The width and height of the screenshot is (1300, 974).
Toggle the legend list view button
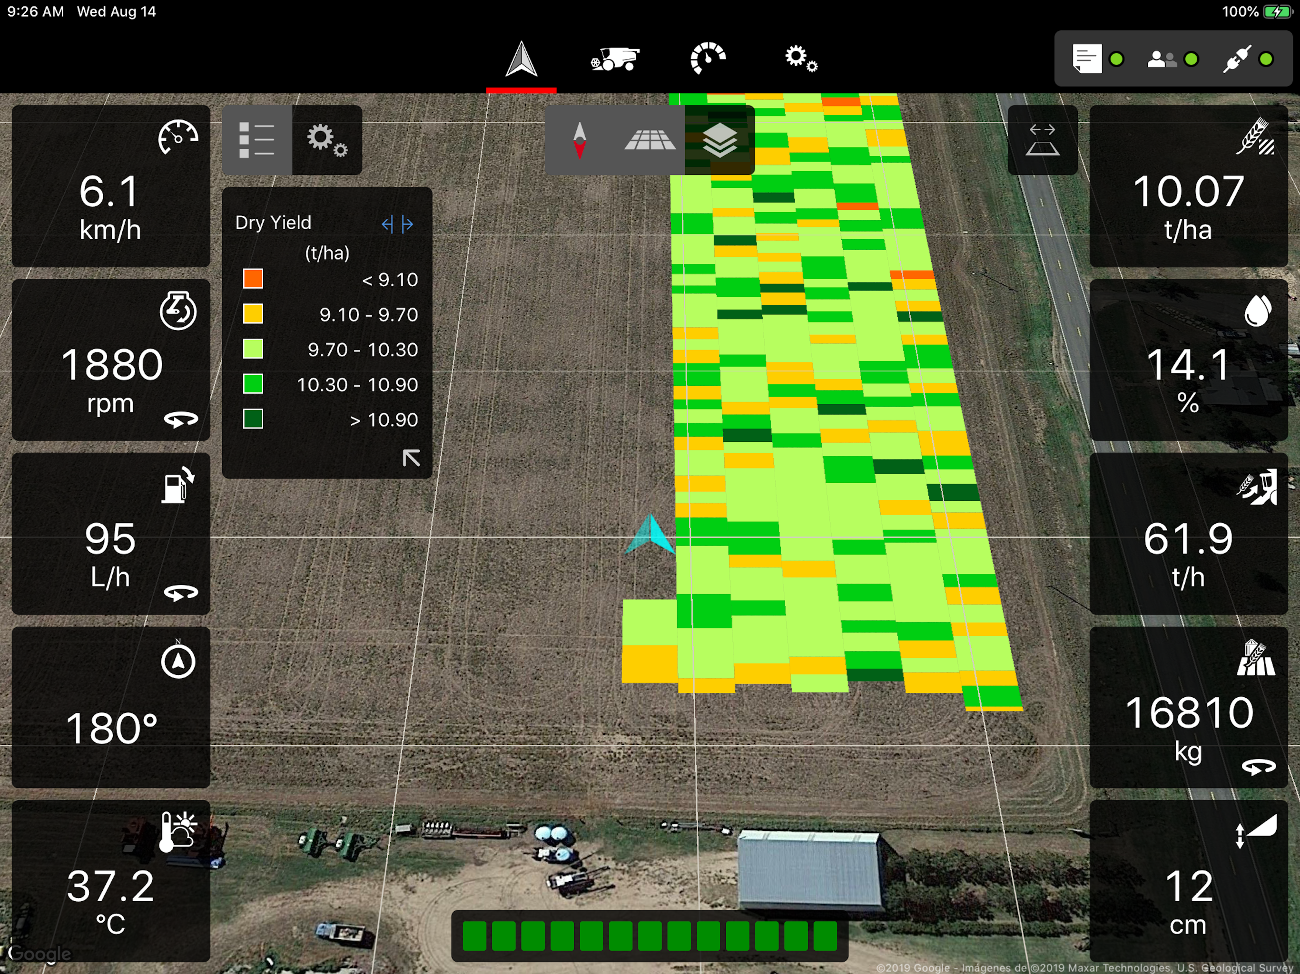(x=257, y=140)
